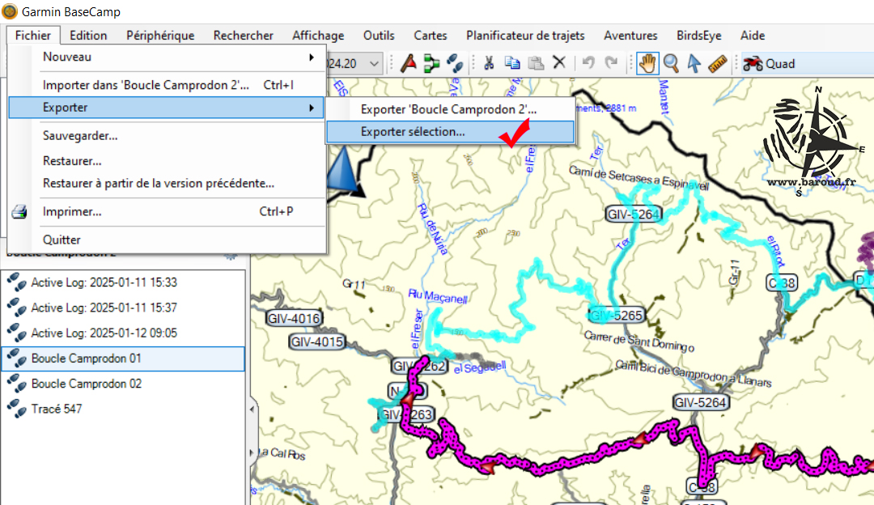Choose Nouveau in the Fichier menu

pyautogui.click(x=166, y=57)
